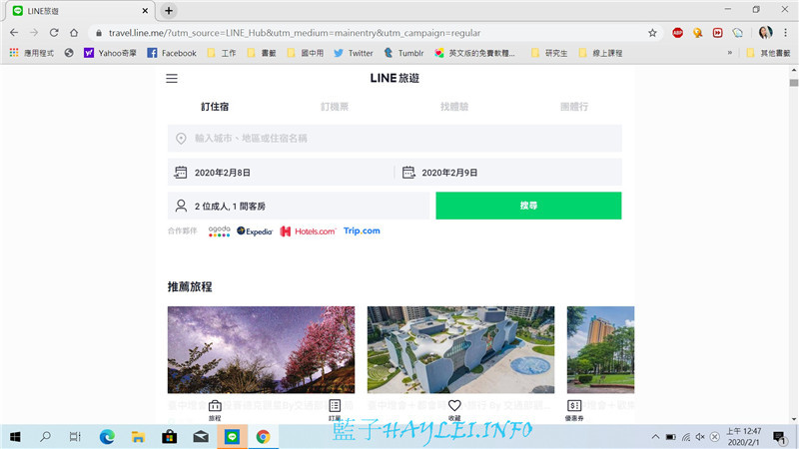Click the Hotels.com partner logo
Screen dimensions: 799x449
308,231
